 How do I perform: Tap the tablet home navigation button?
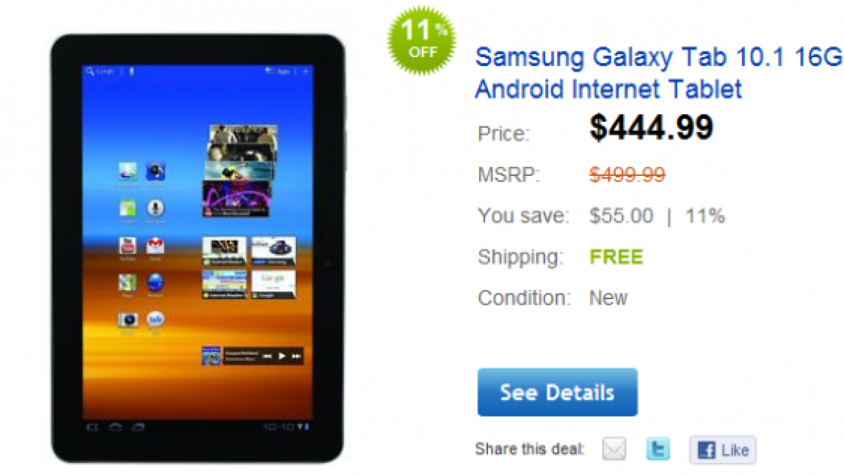click(115, 427)
